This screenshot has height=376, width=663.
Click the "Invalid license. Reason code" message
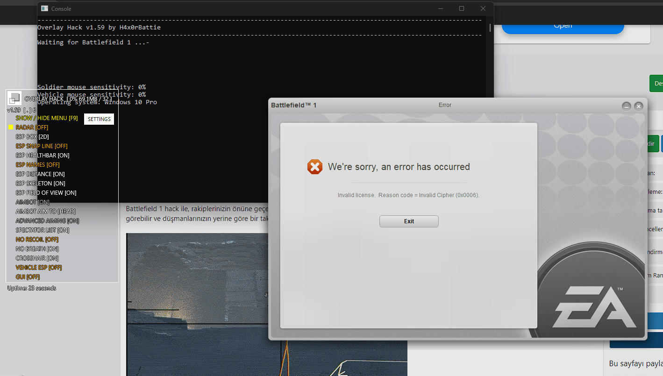(x=408, y=195)
